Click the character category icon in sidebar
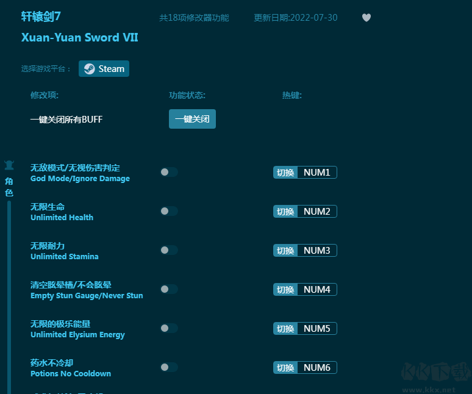 9,165
